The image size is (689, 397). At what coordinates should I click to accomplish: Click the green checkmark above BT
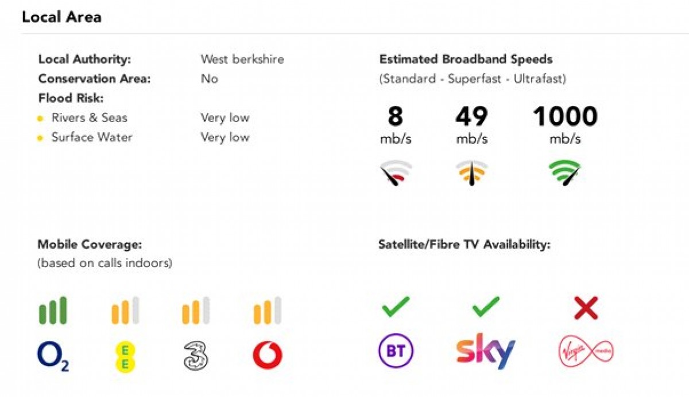(396, 307)
